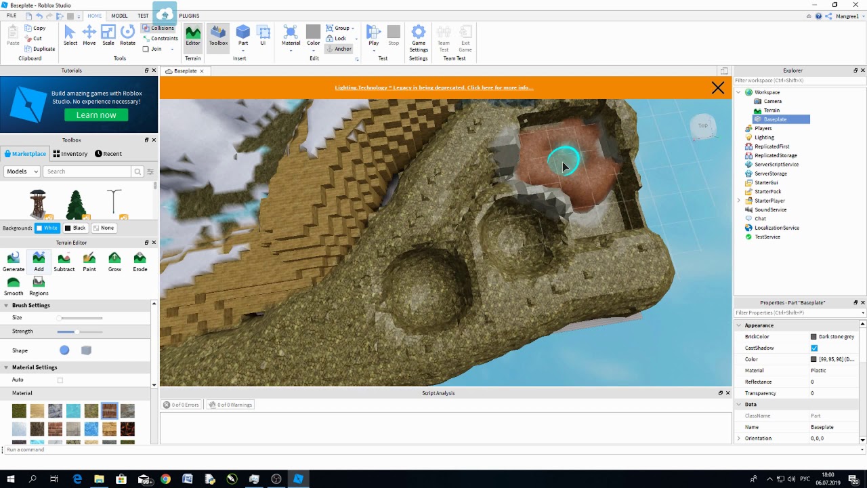Open the Models category dropdown
This screenshot has height=488, width=867.
(x=22, y=171)
